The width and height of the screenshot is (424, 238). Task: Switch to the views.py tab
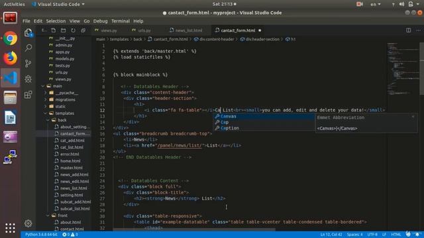click(109, 30)
